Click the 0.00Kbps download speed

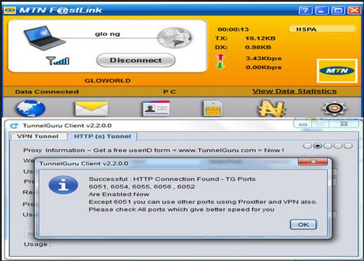(x=264, y=67)
